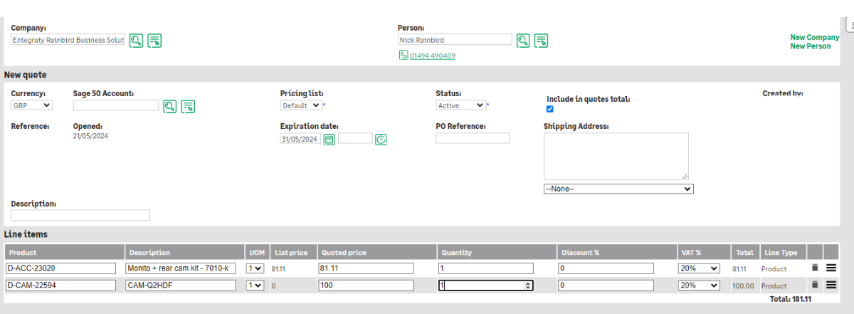Viewport: 854px width, 314px height.
Task: Open UOM dropdown for D-ACC-23020 row
Action: coord(255,268)
